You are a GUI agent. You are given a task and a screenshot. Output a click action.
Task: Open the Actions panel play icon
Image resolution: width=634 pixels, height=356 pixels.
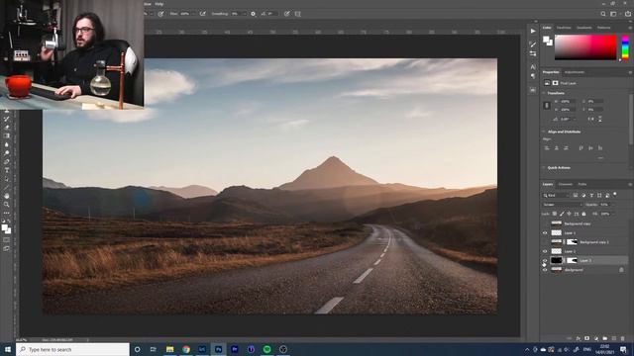[533, 31]
